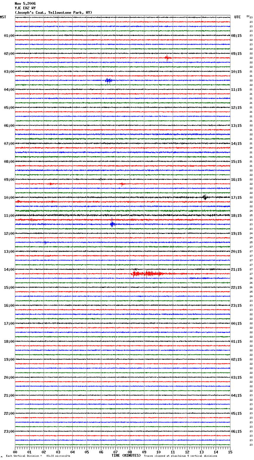
Task: Click the DC column header
Action: pyautogui.click(x=248, y=16)
